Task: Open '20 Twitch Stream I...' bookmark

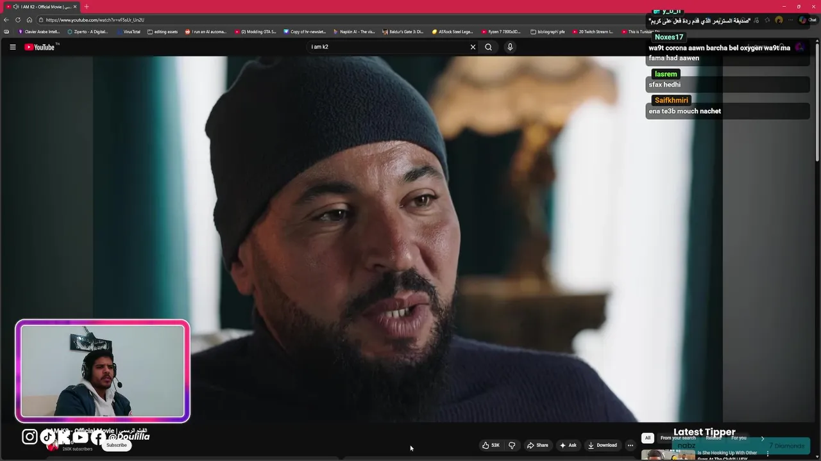Action: pos(592,31)
